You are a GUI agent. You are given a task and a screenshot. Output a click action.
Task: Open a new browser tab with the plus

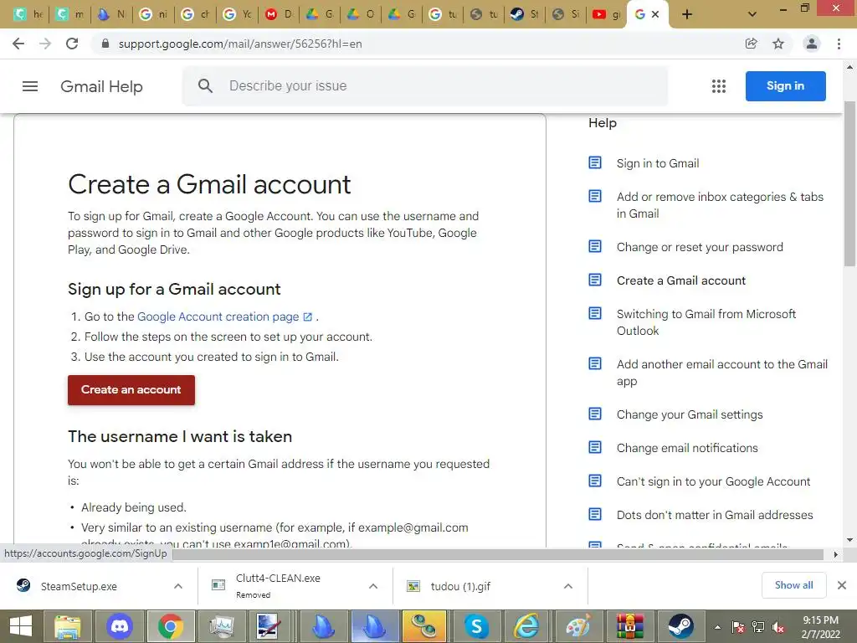687,14
